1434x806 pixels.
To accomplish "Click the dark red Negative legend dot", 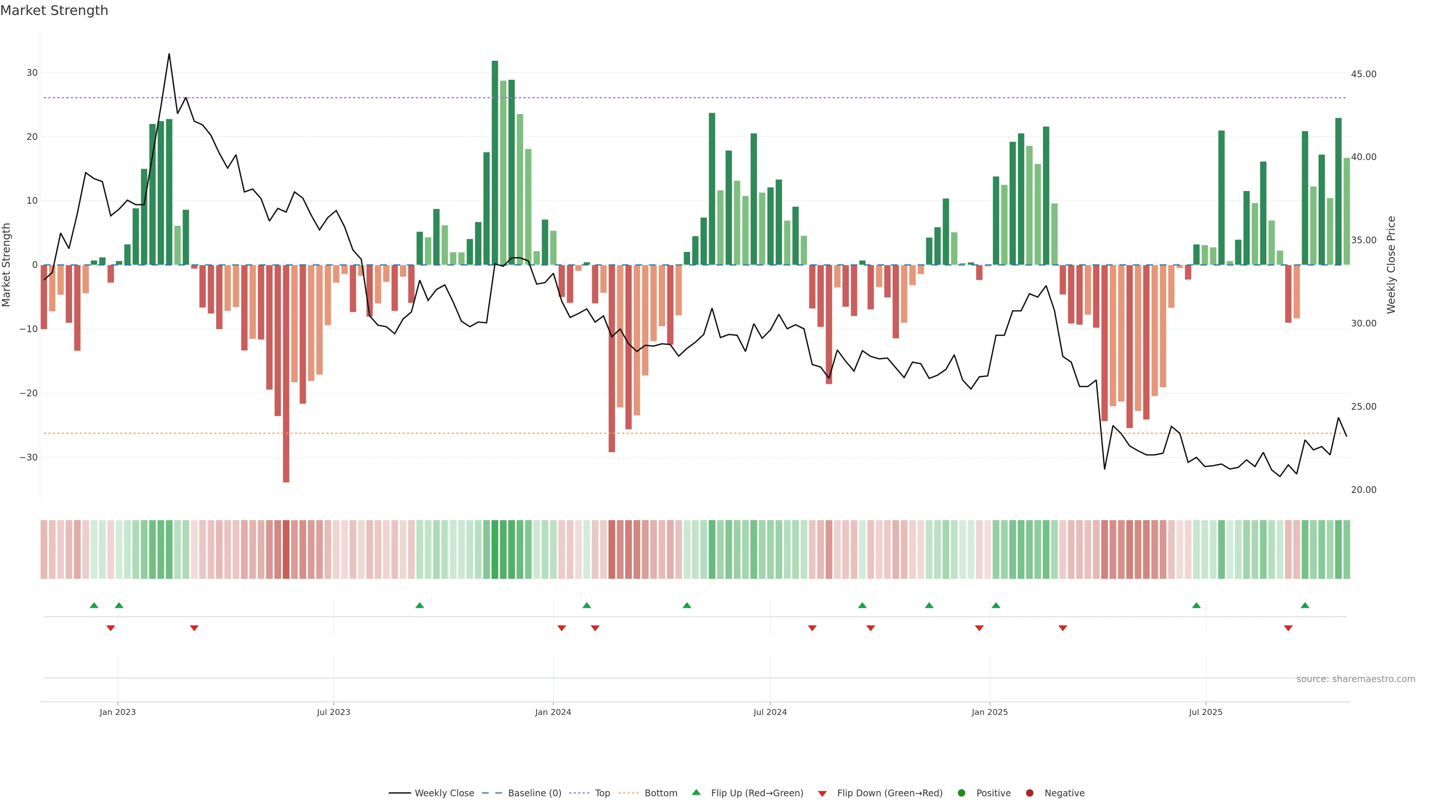I will coord(1029,793).
